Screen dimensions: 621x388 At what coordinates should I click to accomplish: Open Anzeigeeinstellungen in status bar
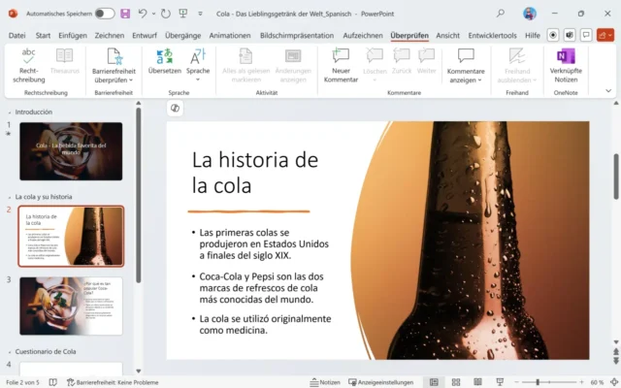coord(380,382)
